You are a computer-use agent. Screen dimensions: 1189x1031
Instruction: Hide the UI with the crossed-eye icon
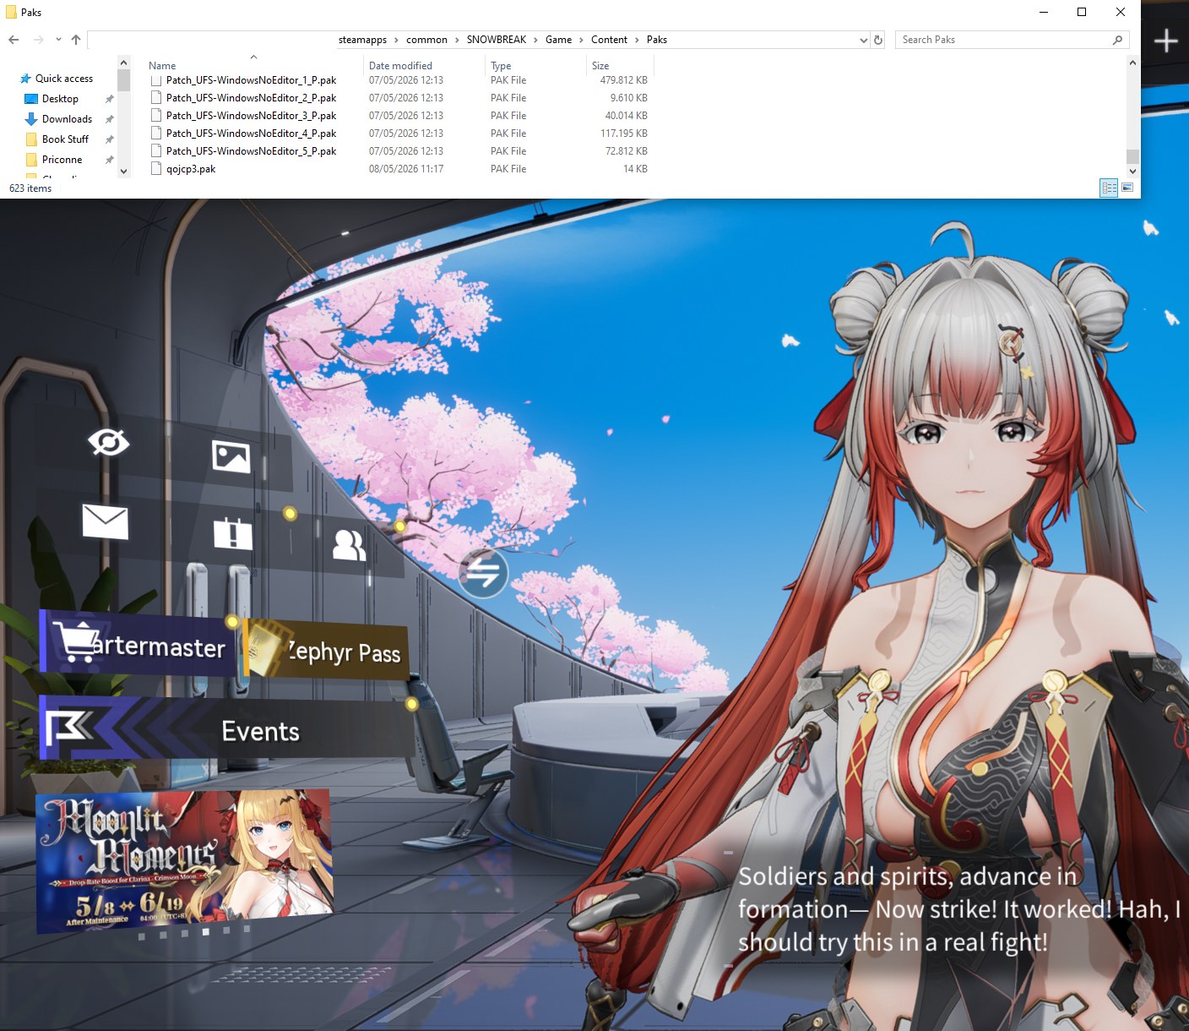tap(109, 442)
